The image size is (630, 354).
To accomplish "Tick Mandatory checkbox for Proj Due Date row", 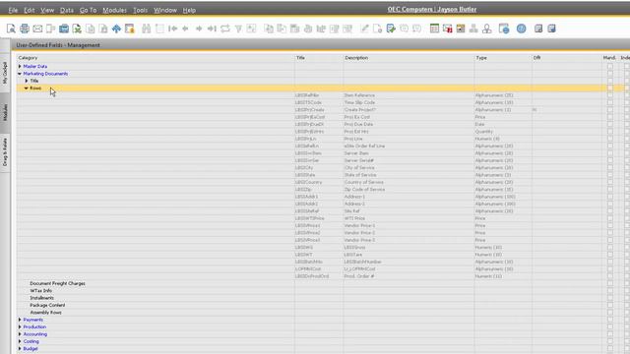I will click(x=610, y=124).
